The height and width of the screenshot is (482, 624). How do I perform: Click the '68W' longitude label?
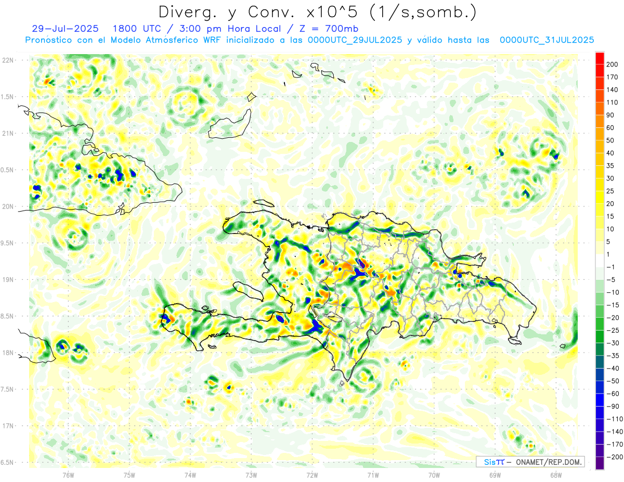point(556,474)
